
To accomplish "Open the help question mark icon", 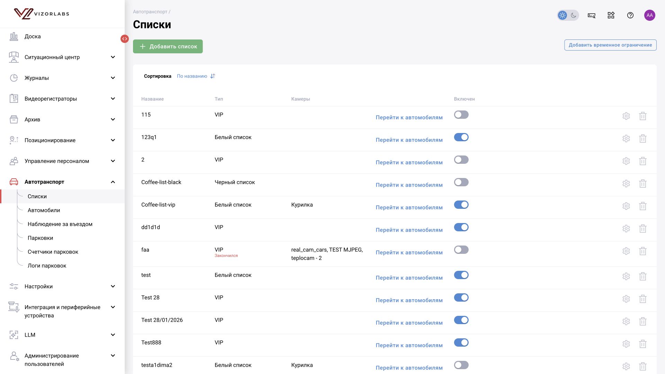I will (630, 15).
